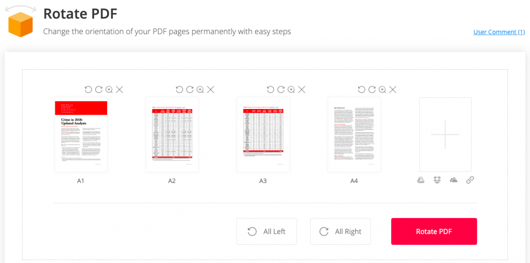Image resolution: width=530 pixels, height=263 pixels.
Task: Rotate page A2 left
Action: point(180,89)
